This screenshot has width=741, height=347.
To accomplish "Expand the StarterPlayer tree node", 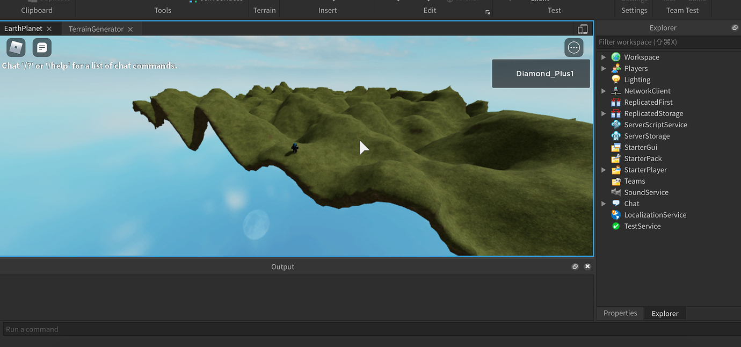I will coord(604,169).
